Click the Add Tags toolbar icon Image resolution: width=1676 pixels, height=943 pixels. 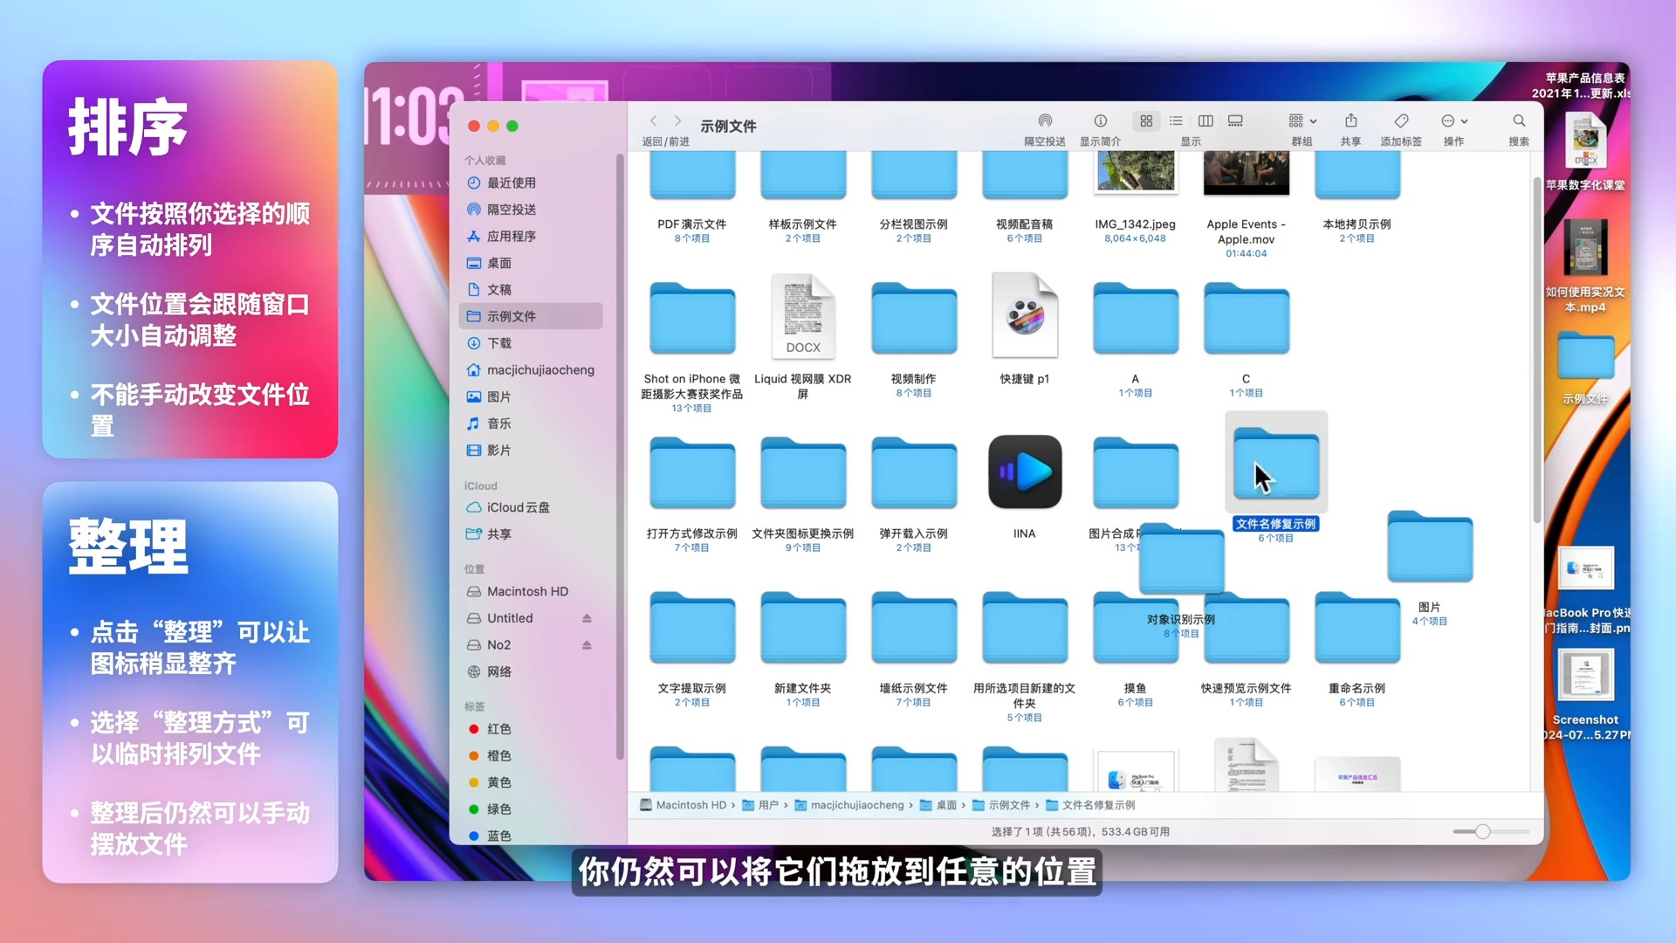click(1401, 120)
